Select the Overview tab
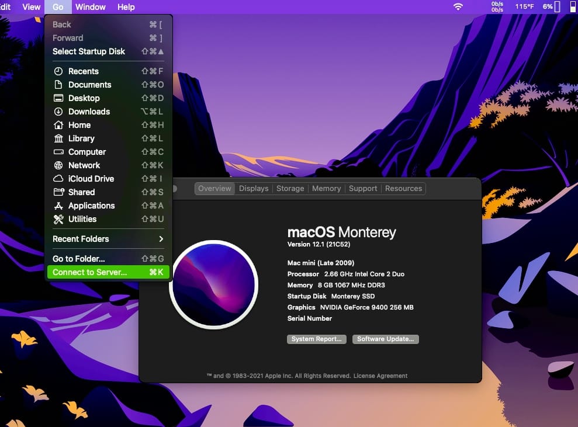 pos(214,189)
